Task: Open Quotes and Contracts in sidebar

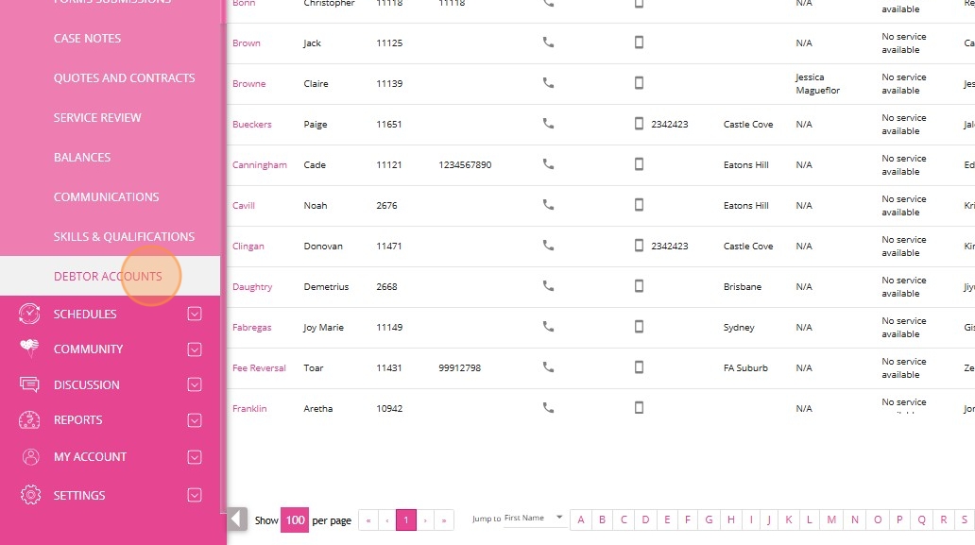Action: coord(125,77)
